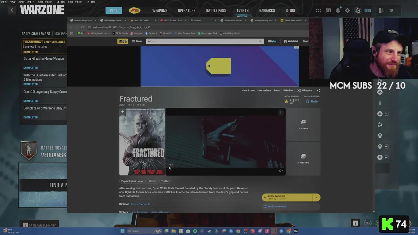The height and width of the screenshot is (235, 418).
Task: Select the Warzone PLAY tab
Action: 114,10
